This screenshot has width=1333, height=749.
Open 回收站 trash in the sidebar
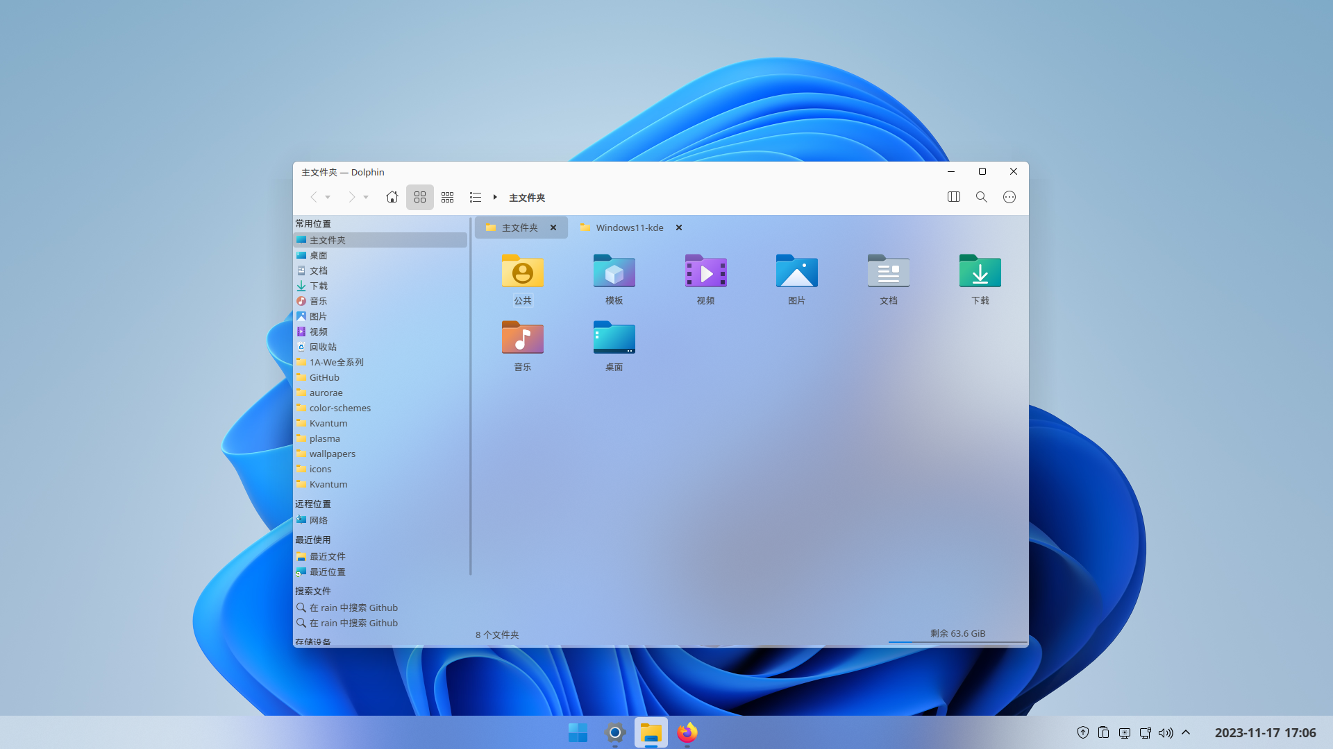click(380, 347)
